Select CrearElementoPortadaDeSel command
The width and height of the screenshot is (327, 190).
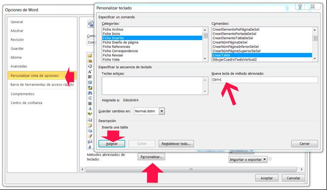click(262, 34)
